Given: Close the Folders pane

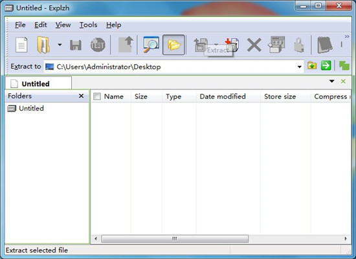Looking at the screenshot, I should [x=81, y=96].
